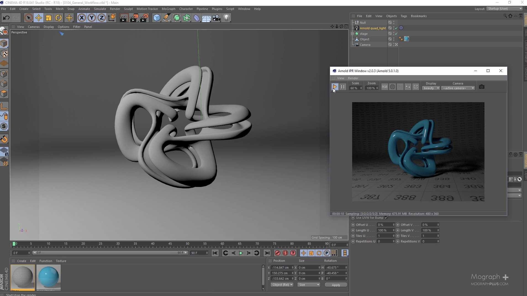The image size is (527, 296).
Task: Open the Render menu in IPR window
Action: tap(353, 78)
